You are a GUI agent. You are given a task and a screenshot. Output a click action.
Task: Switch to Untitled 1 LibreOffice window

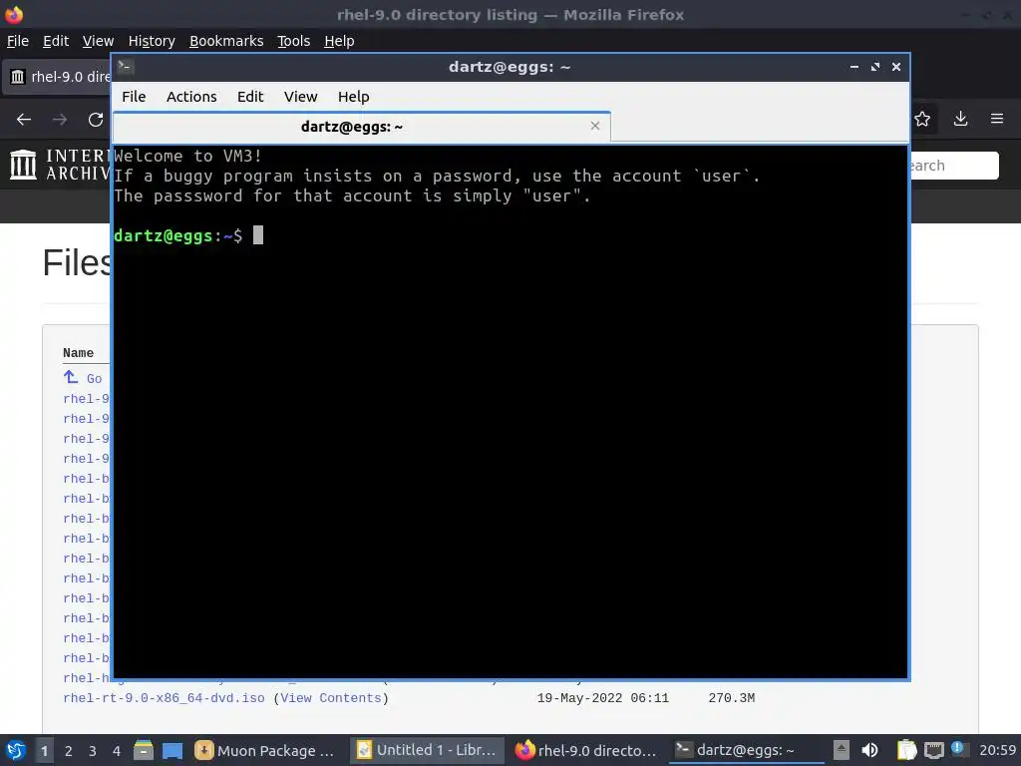click(x=427, y=750)
